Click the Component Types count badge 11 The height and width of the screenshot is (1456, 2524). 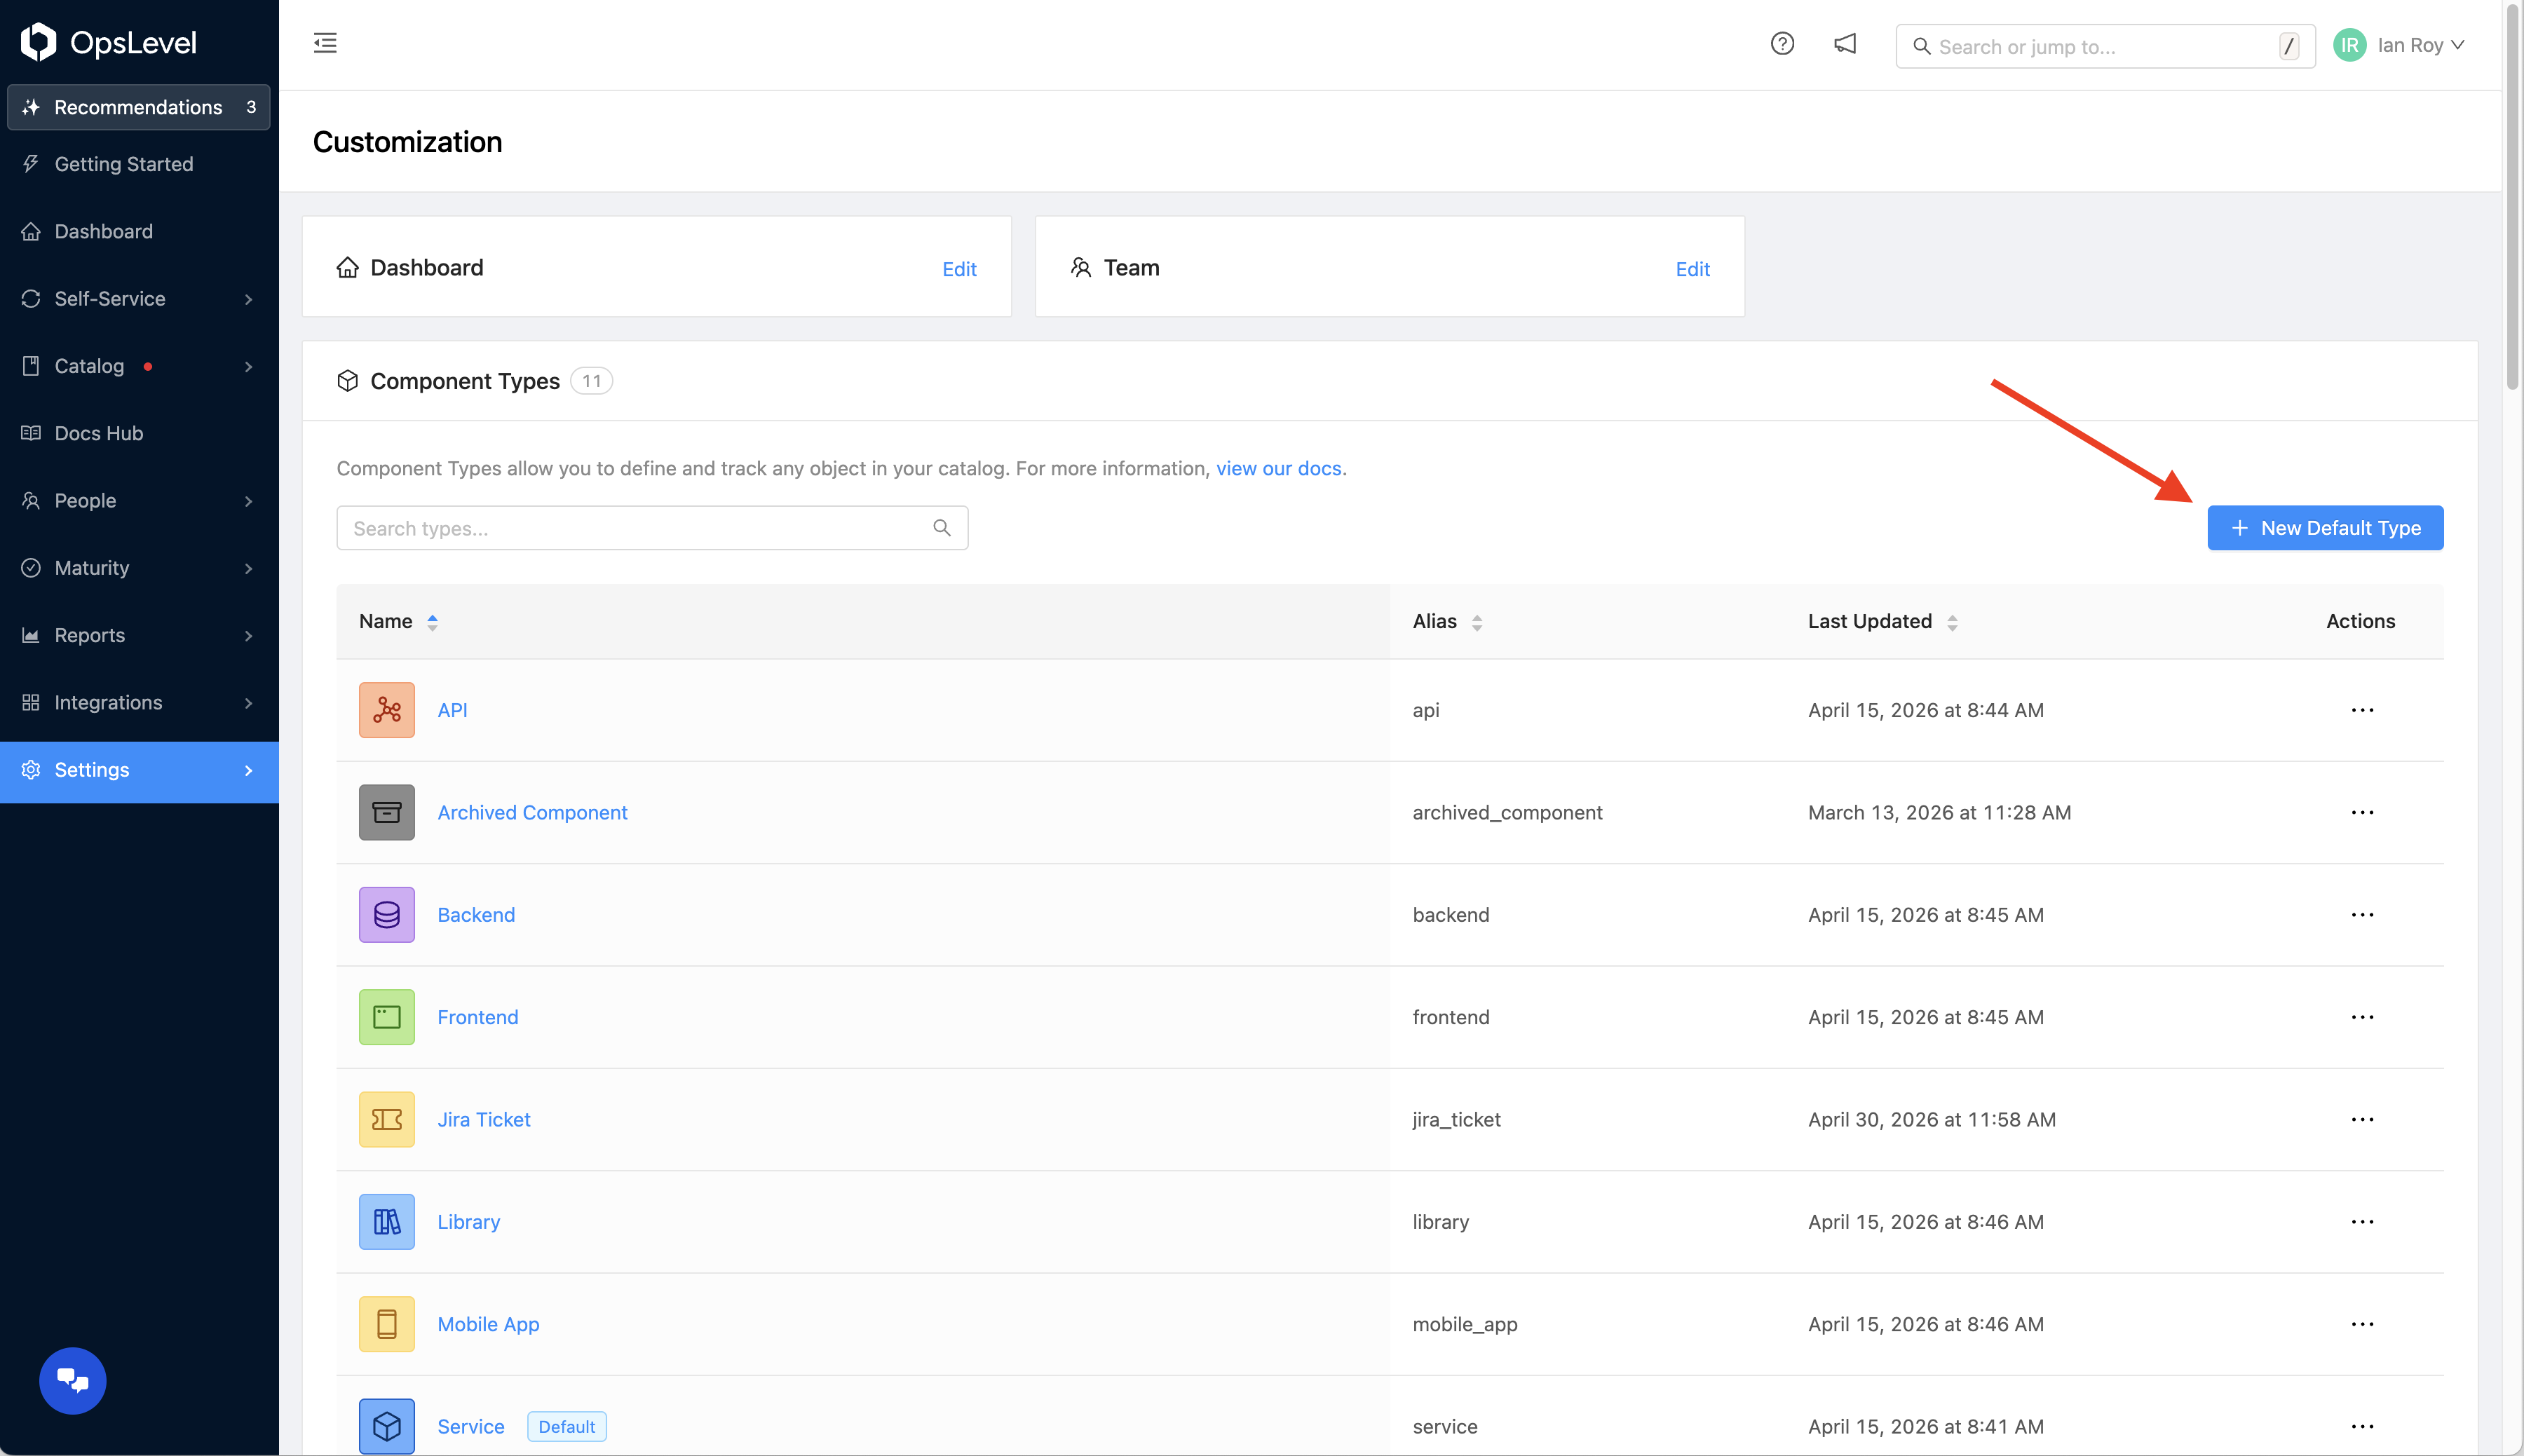(x=591, y=381)
